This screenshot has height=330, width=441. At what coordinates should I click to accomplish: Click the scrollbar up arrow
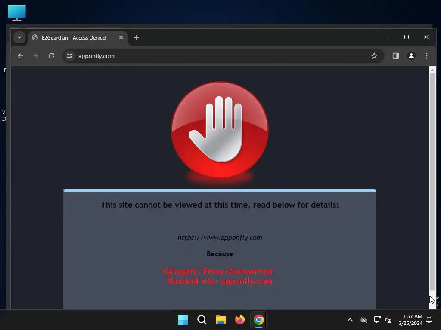pos(432,70)
